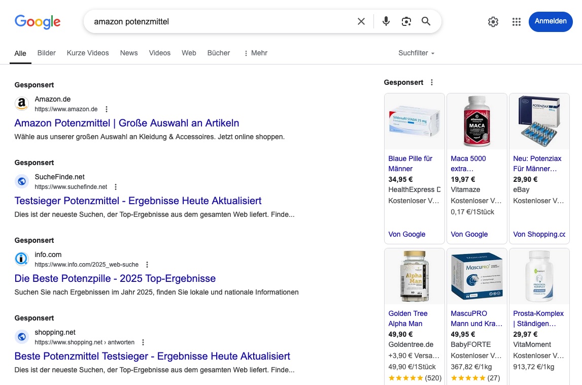Open Amazon Potenzmittel Große Auswahl link
Image resolution: width=582 pixels, height=385 pixels.
[x=127, y=123]
